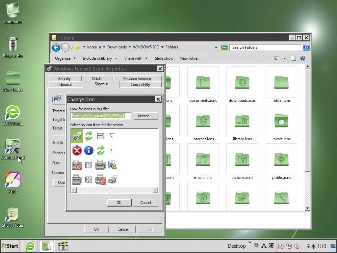Choose the inward arrows box icon in third row
Screen dimensions: 337x253
(x=89, y=165)
